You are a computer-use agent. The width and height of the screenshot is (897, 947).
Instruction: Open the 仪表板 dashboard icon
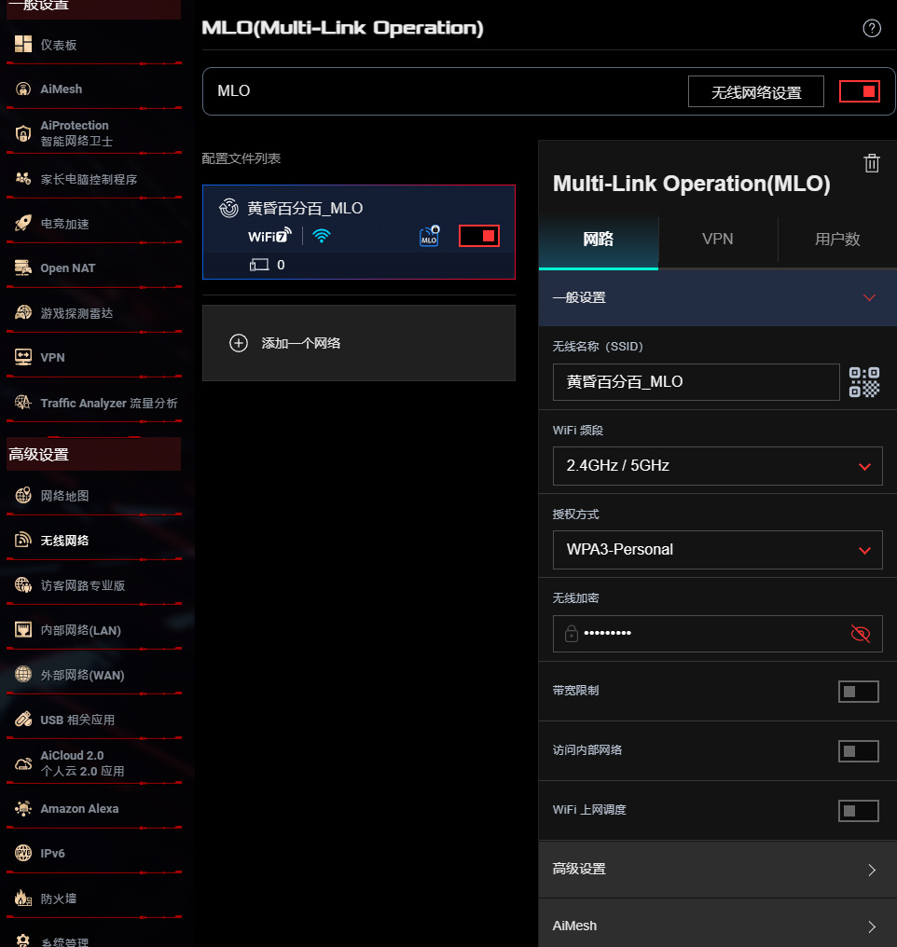pyautogui.click(x=23, y=44)
